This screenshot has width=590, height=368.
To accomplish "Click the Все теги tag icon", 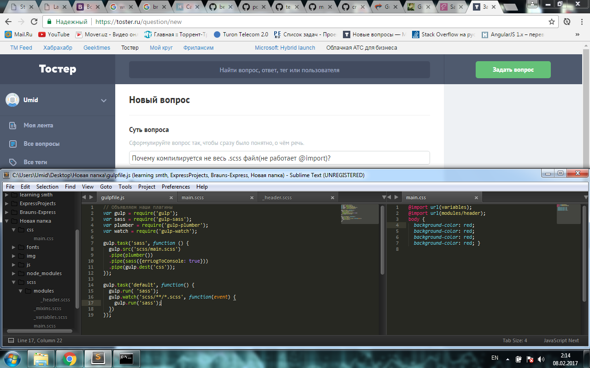I will [13, 162].
